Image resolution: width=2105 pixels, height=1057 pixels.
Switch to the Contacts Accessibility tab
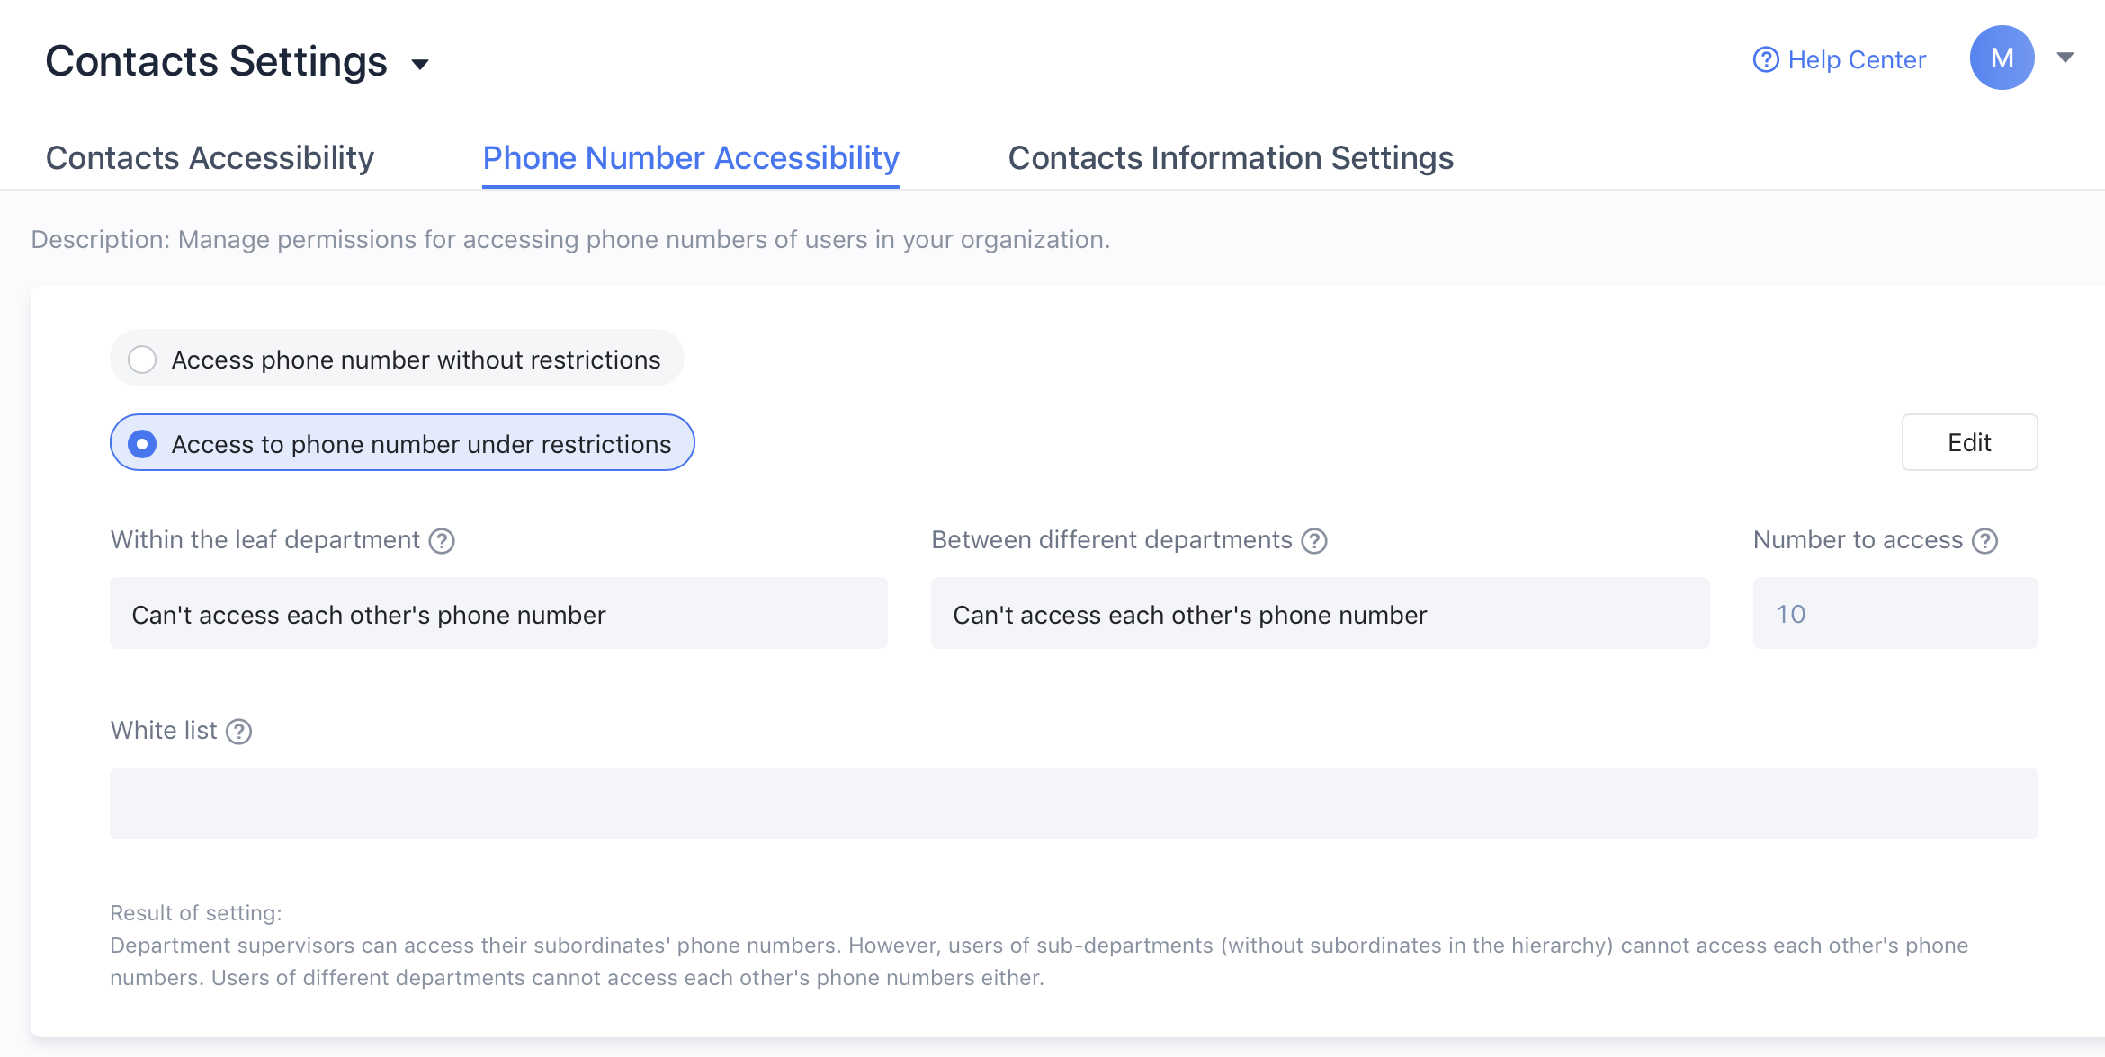point(210,157)
